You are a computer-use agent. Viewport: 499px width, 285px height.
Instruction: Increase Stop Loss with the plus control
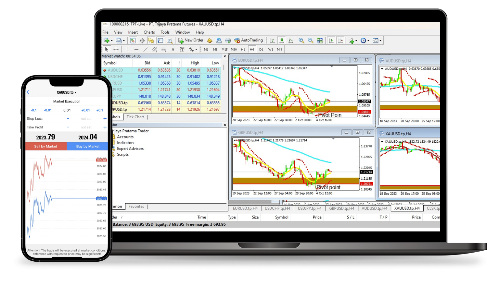coord(105,118)
